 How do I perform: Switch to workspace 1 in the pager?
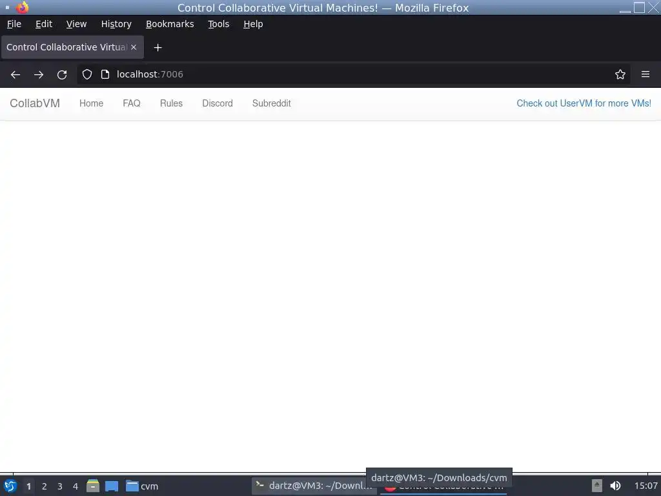pos(28,486)
